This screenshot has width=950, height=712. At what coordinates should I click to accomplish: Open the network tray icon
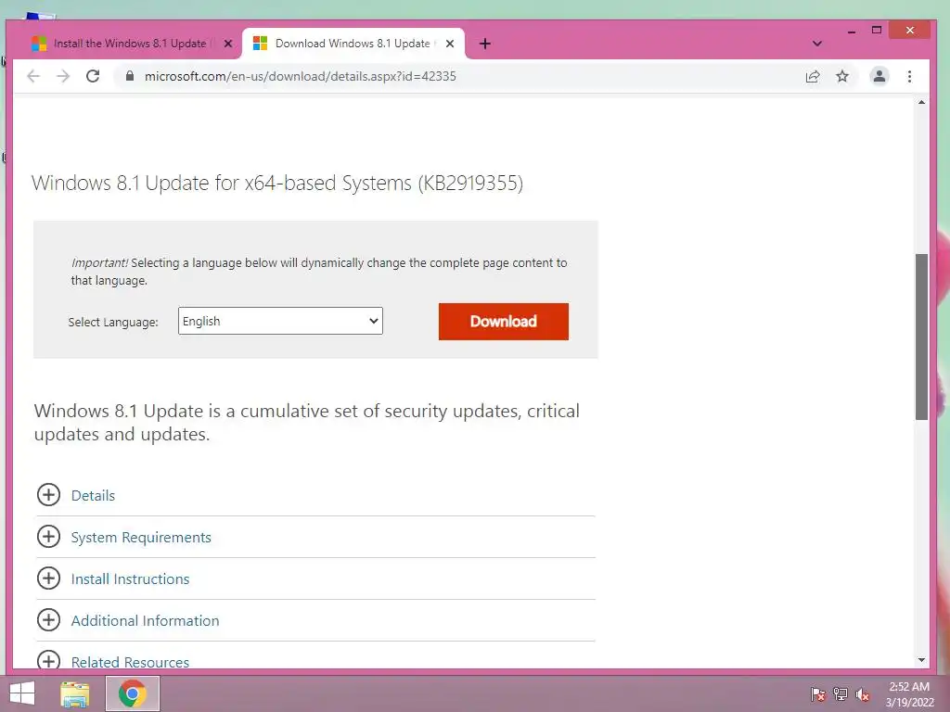pyautogui.click(x=841, y=694)
